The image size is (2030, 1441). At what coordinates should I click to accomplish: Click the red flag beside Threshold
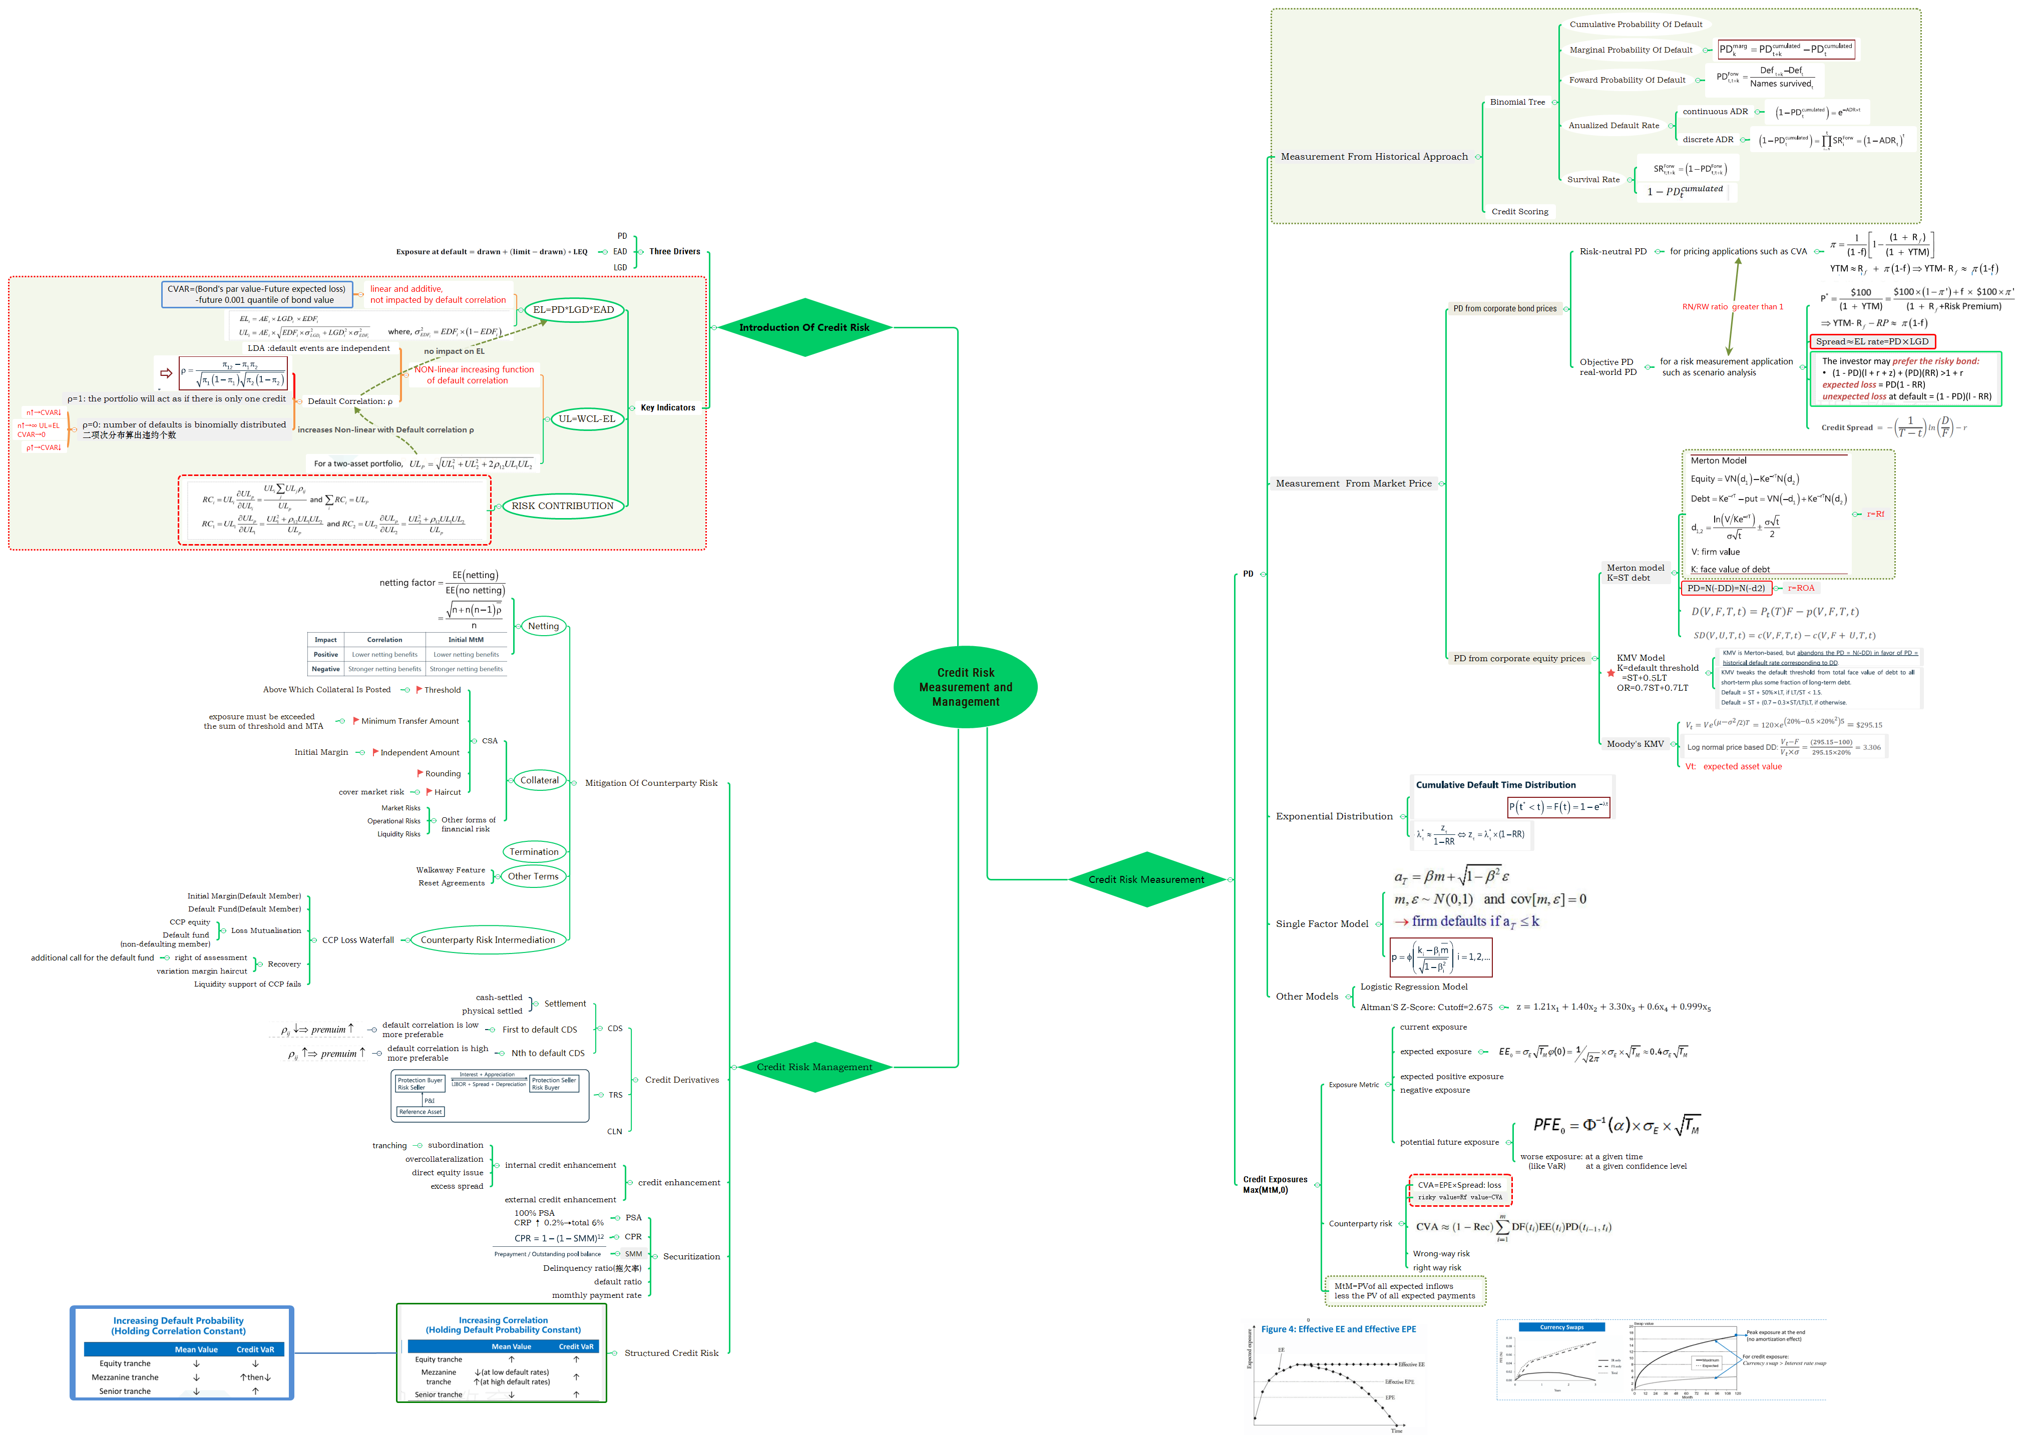[419, 689]
